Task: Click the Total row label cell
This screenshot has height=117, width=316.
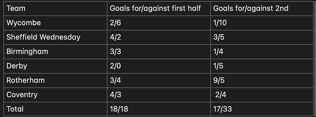Action: click(x=55, y=109)
